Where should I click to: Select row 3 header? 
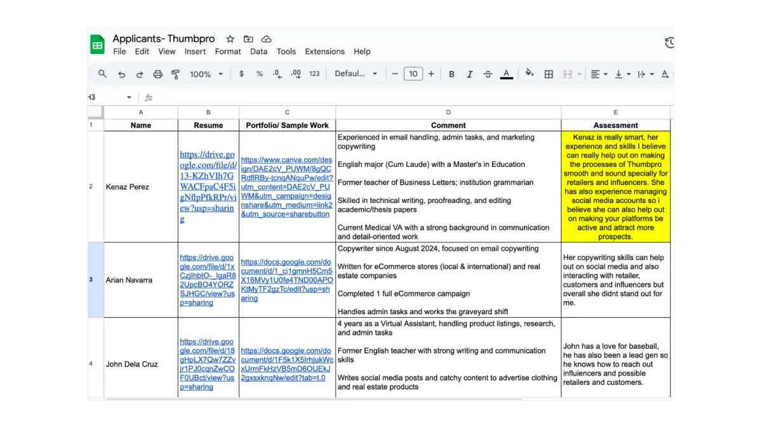[95, 280]
